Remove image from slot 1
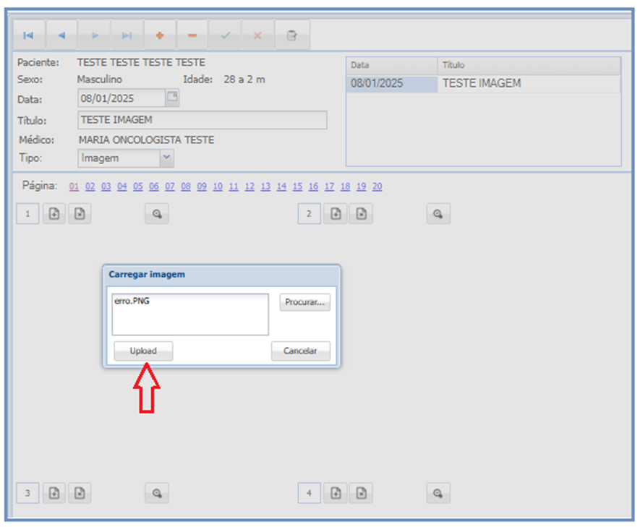This screenshot has width=640, height=527. click(x=80, y=213)
